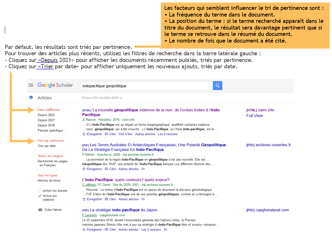Uncheck the inclure les citations checkbox

[x=40, y=196]
